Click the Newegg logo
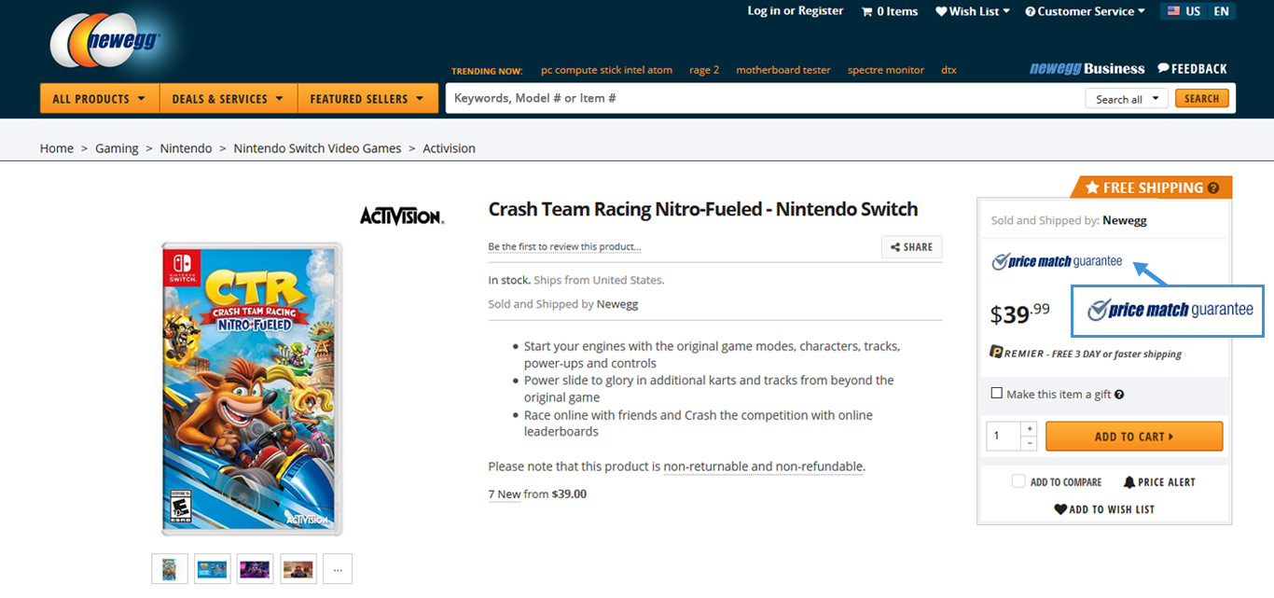 click(x=106, y=40)
